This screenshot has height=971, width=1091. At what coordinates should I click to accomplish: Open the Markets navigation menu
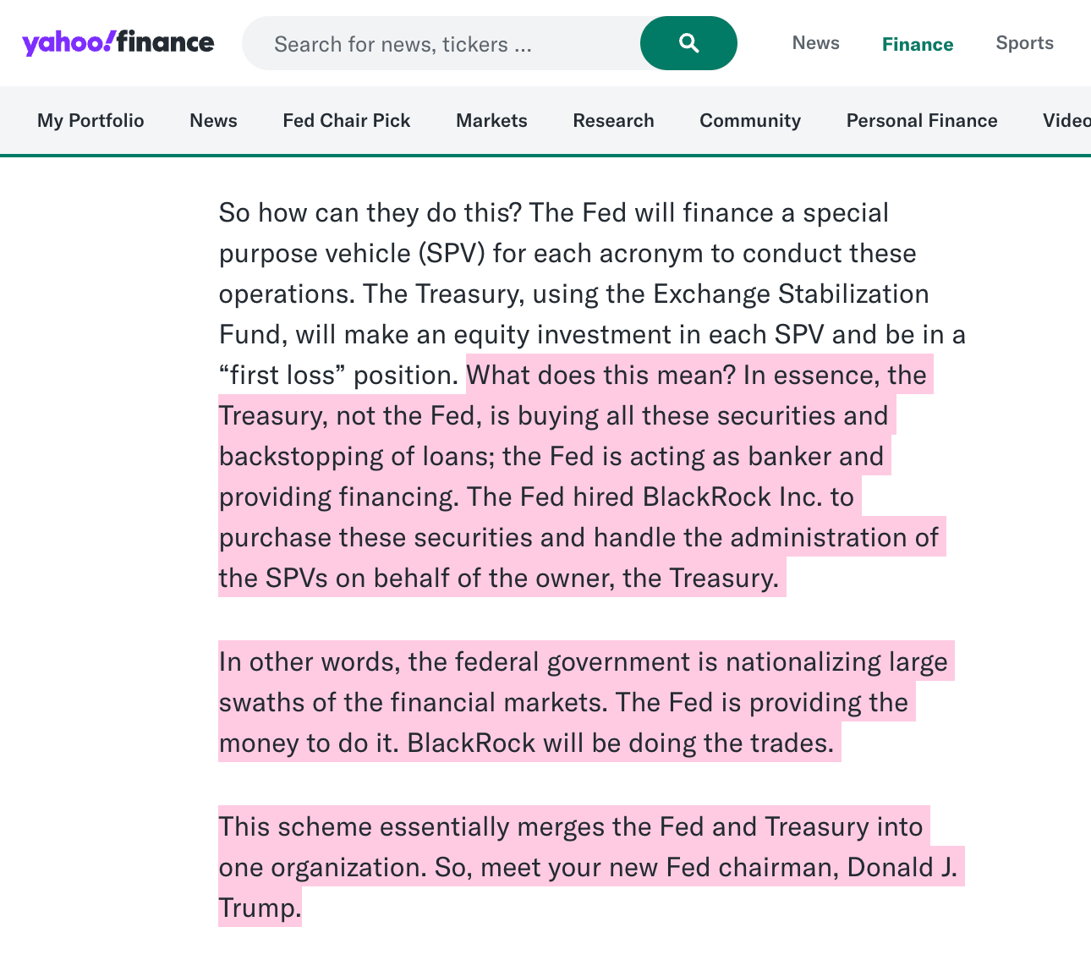click(491, 120)
